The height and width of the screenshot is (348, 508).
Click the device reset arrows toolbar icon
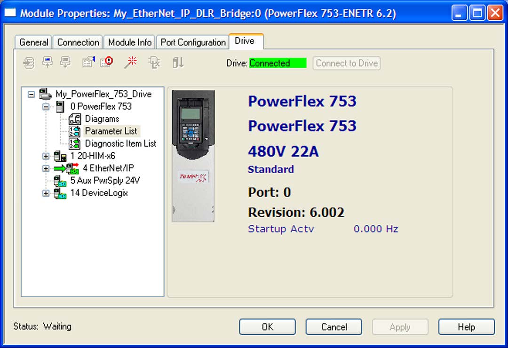178,62
